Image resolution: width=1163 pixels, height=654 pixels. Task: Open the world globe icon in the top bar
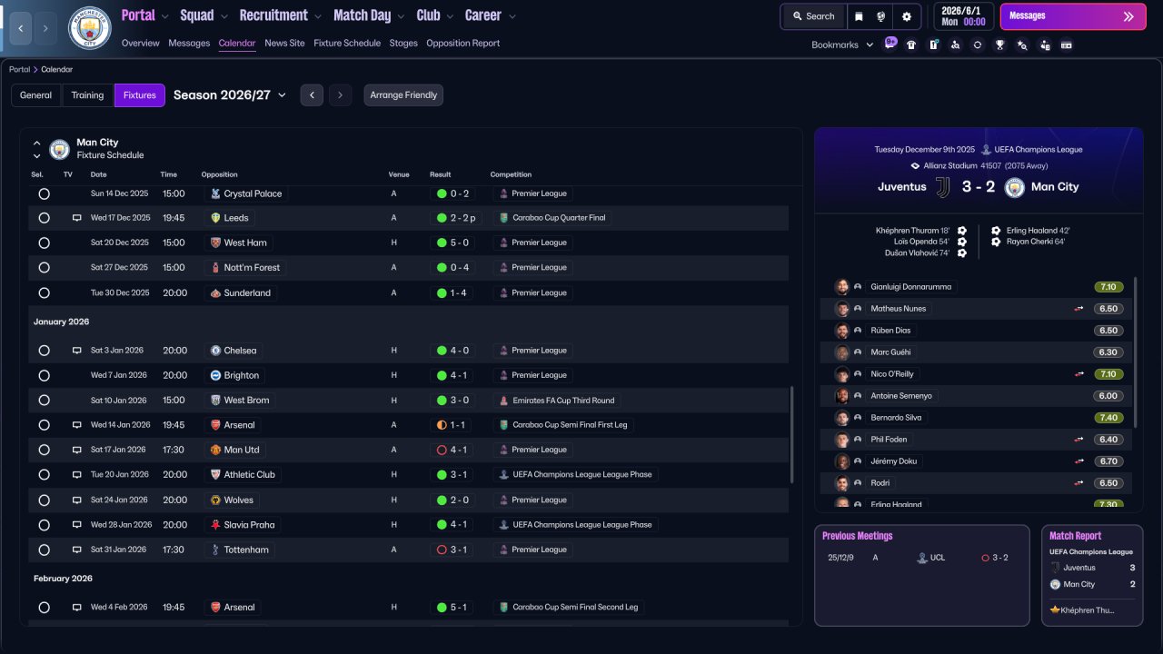[881, 16]
